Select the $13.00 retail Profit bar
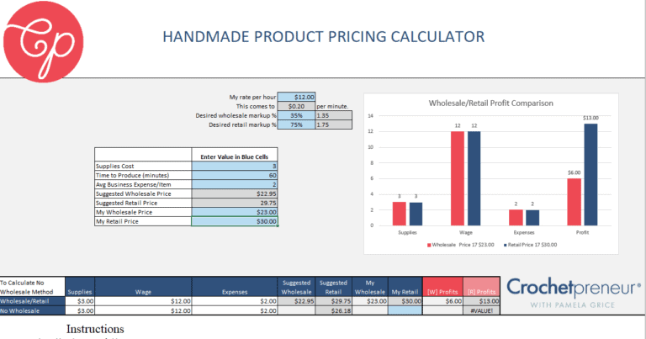Image resolution: width=646 pixels, height=339 pixels. point(590,175)
